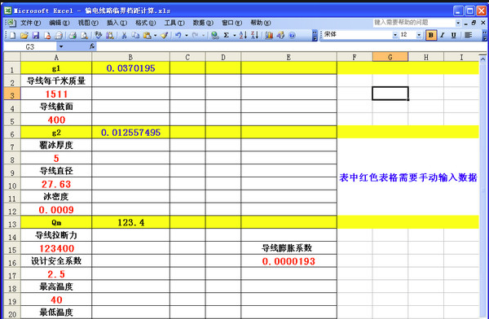Open the 插入 (Insert) menu
489x319 pixels.
pyautogui.click(x=117, y=23)
